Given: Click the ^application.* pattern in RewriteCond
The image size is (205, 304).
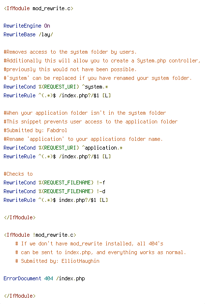Looking at the screenshot, I should [102, 148].
